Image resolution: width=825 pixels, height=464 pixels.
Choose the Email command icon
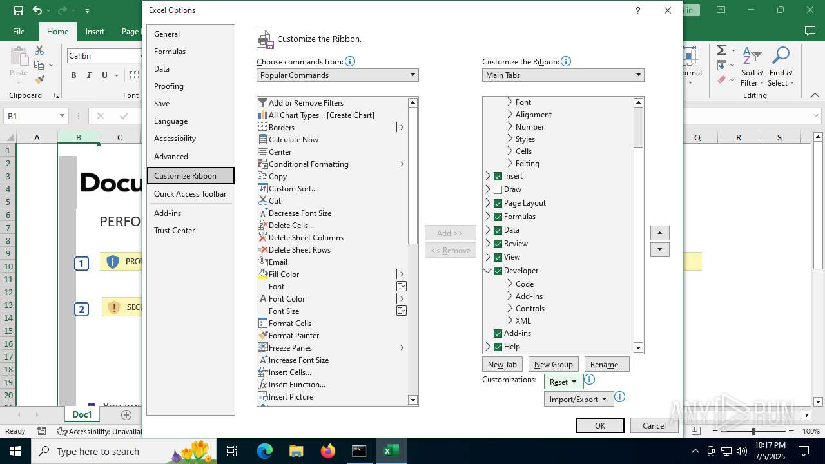(262, 262)
